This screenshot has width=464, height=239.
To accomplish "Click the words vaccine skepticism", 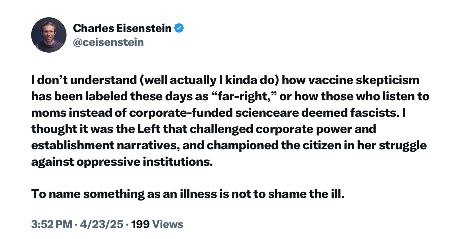I will pyautogui.click(x=364, y=80).
